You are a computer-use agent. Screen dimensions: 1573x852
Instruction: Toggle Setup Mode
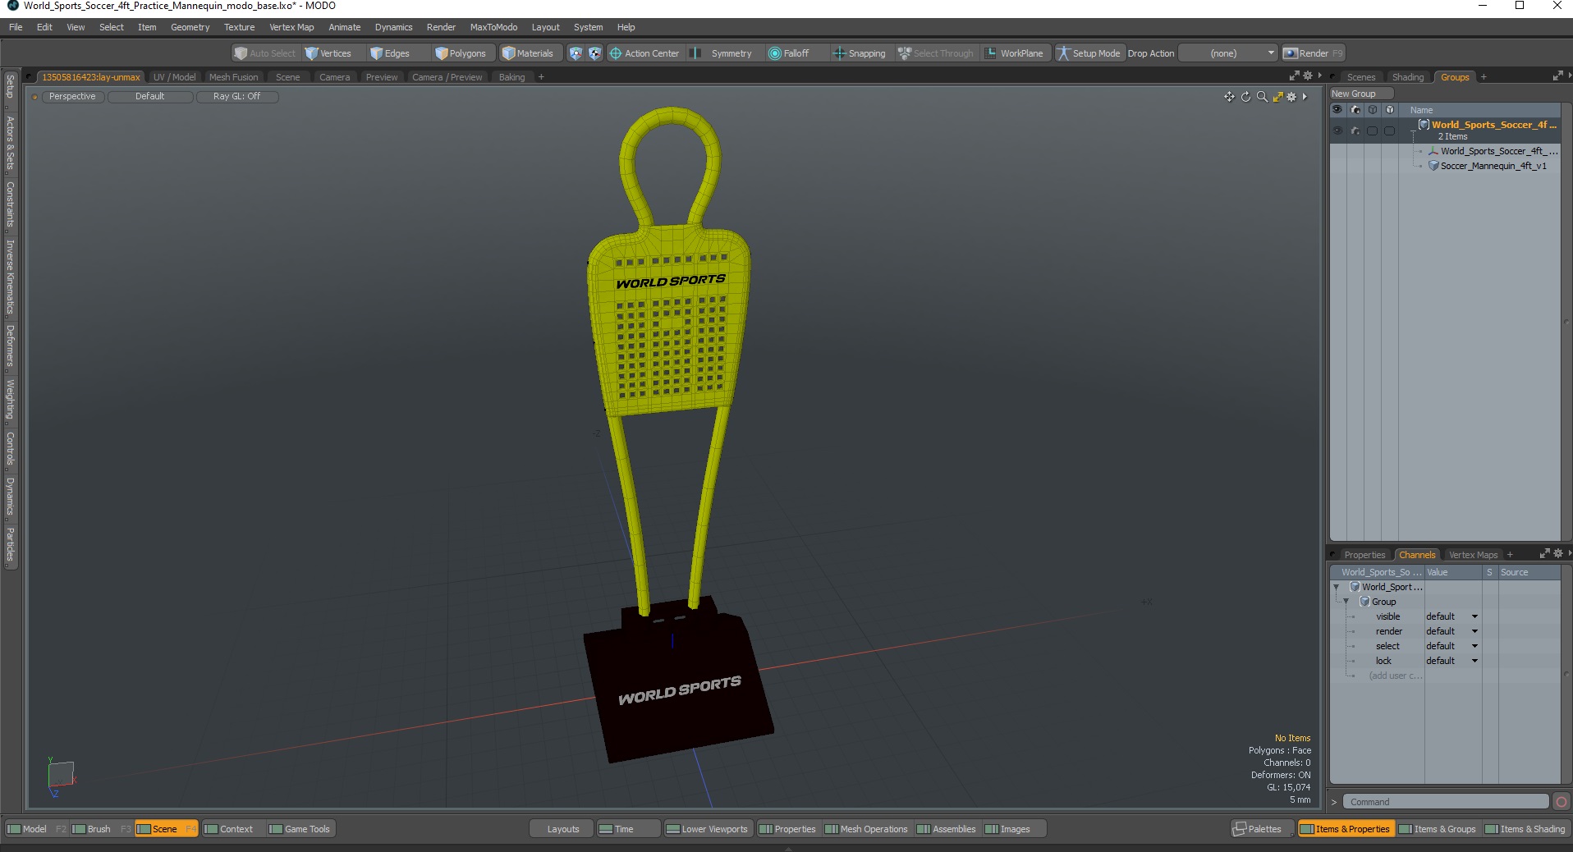click(x=1089, y=53)
